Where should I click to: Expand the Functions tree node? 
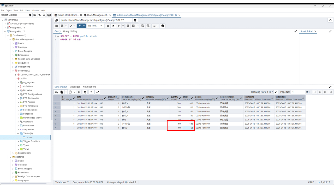(18, 114)
